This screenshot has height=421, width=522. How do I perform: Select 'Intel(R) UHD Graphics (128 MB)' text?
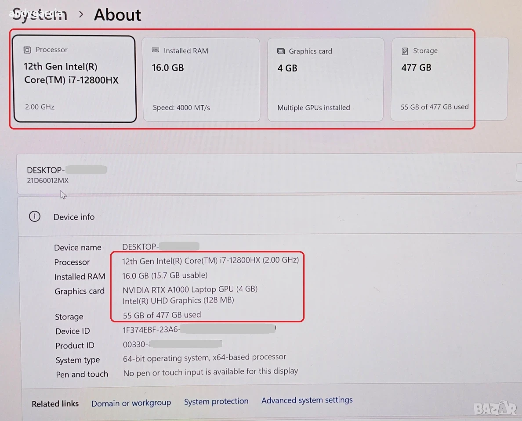[x=178, y=300]
